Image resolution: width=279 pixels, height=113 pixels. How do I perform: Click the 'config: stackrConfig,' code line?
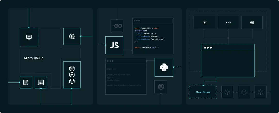tap(146, 33)
